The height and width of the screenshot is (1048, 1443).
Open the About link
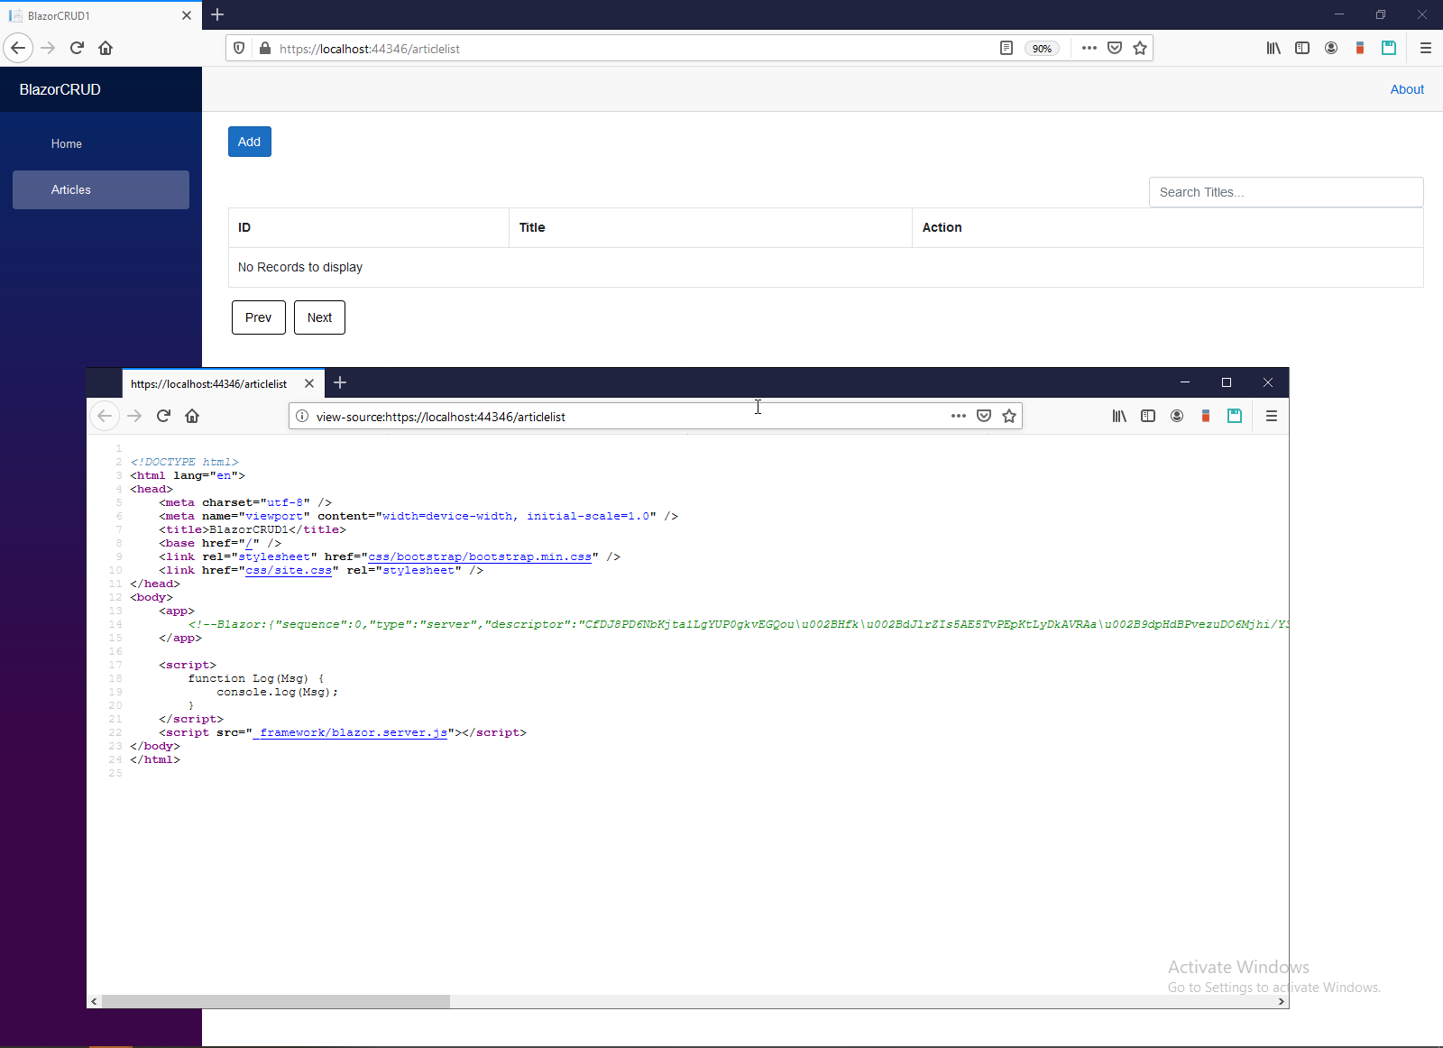click(1407, 89)
